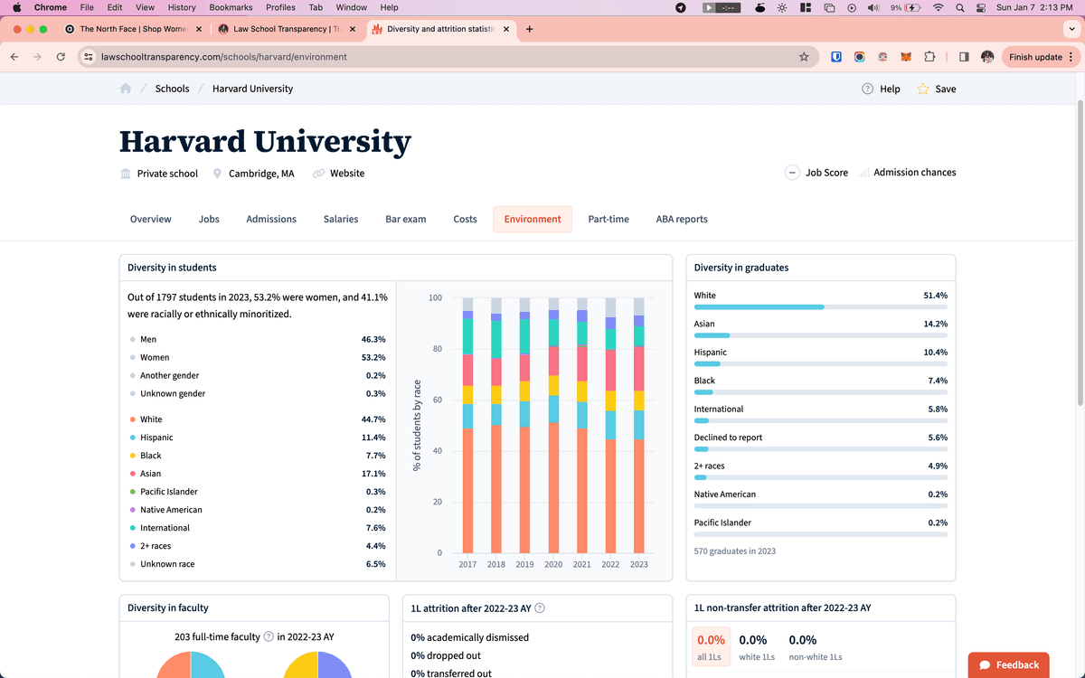Click the home icon in the breadcrumb
The height and width of the screenshot is (678, 1085).
125,88
